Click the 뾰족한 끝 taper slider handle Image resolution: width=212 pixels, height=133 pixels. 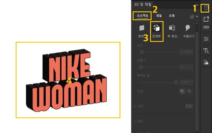tap(176, 82)
